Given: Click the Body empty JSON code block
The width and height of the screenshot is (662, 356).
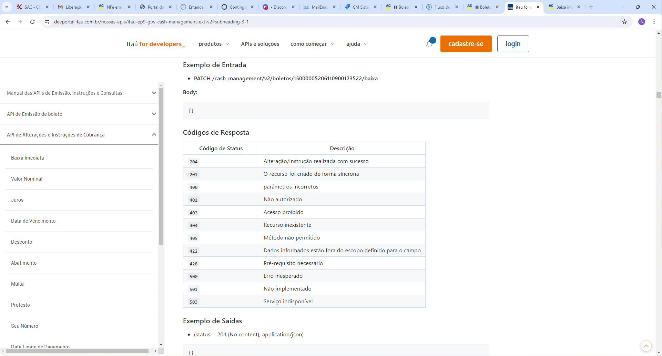Looking at the screenshot, I should [x=336, y=111].
